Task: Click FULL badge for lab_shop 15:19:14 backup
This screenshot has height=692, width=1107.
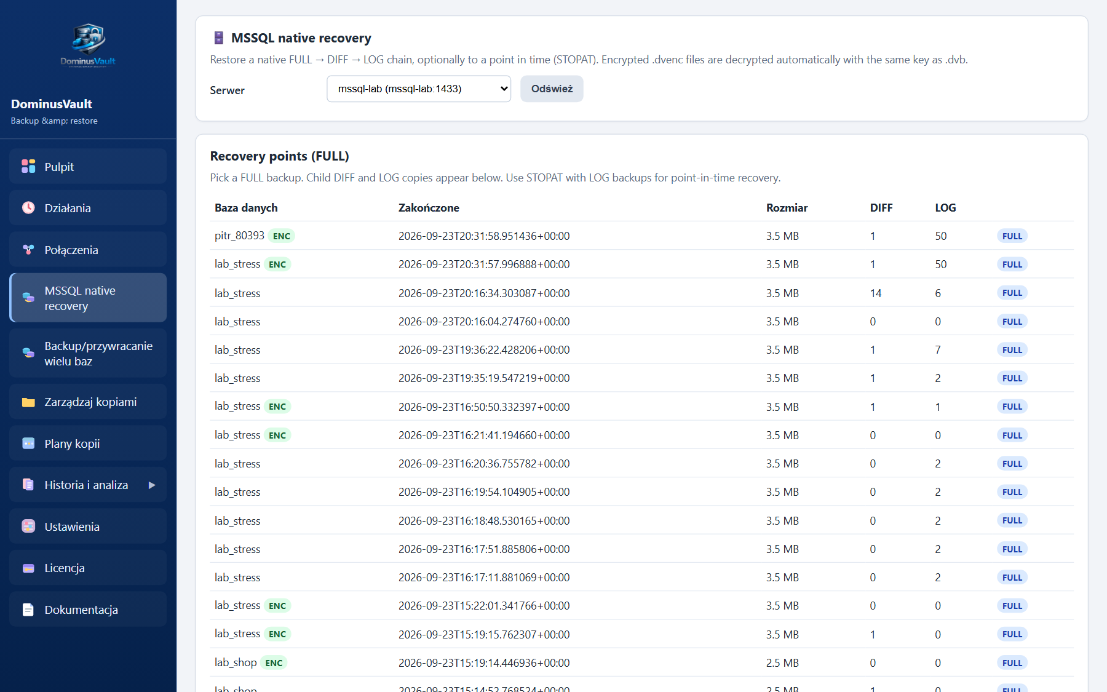Action: click(x=1012, y=663)
